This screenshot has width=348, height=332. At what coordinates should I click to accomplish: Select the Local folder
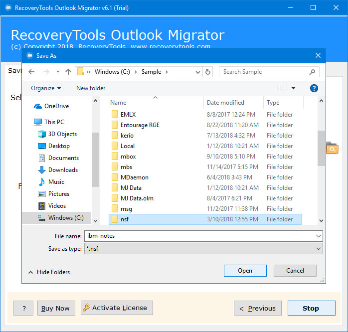205,146
